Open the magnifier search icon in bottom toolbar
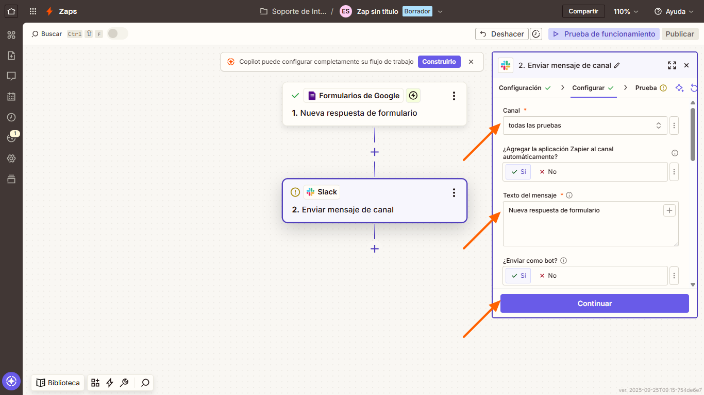This screenshot has height=395, width=704. pos(145,383)
